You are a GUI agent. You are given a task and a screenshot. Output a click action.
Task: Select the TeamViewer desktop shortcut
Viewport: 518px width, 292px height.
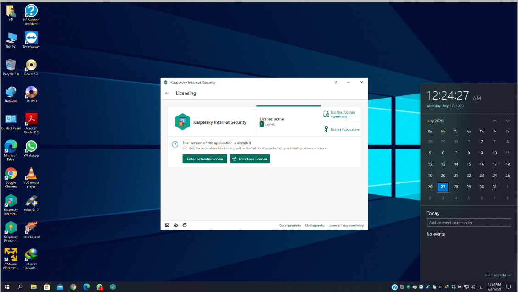(31, 40)
